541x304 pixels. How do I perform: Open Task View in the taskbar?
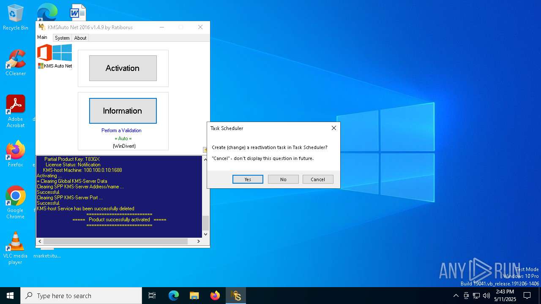[x=152, y=296]
